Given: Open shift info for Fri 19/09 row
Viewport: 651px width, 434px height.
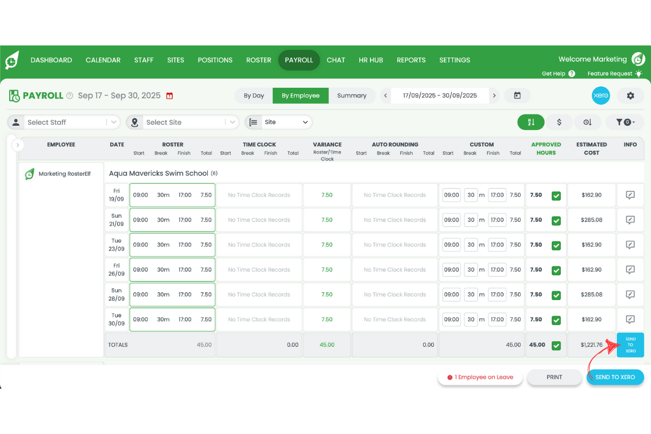Looking at the screenshot, I should pos(630,195).
